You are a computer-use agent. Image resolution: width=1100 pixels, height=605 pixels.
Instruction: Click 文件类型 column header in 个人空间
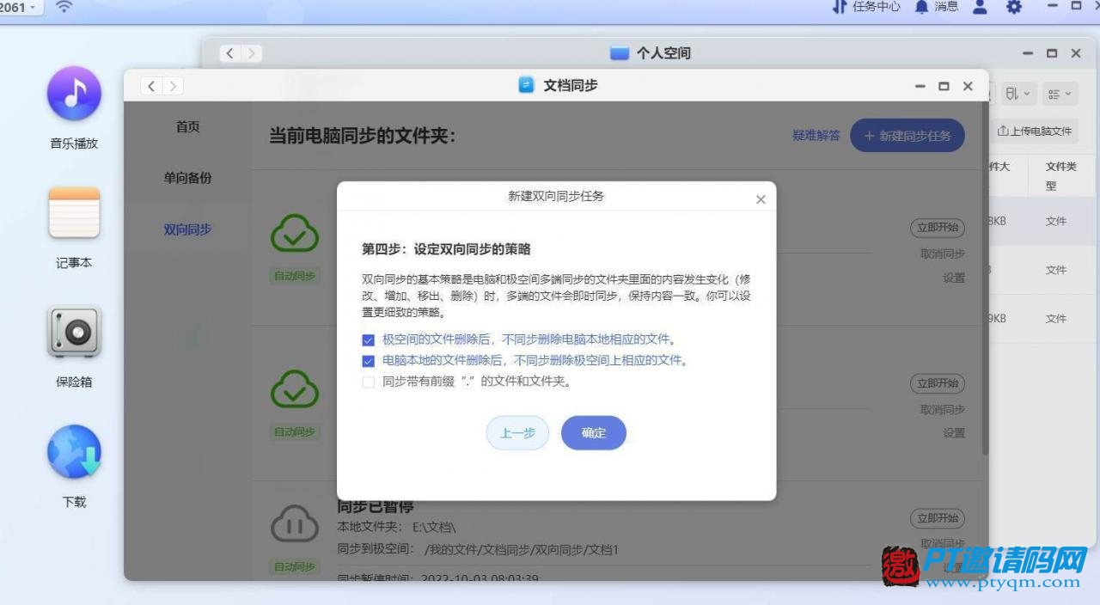click(1060, 176)
